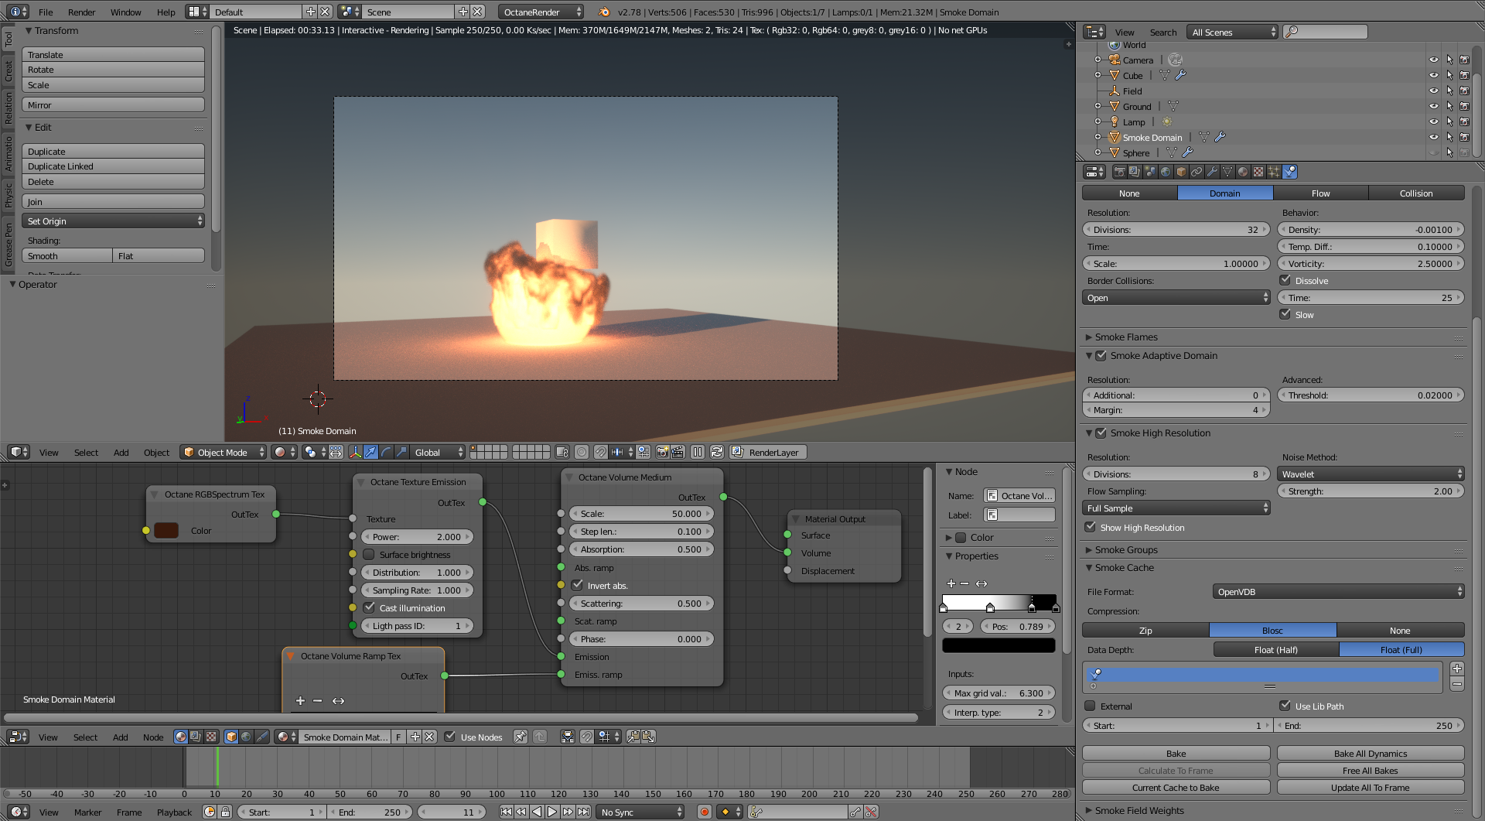Click the auto-keyframe record button
This screenshot has height=821, width=1485.
[x=704, y=812]
